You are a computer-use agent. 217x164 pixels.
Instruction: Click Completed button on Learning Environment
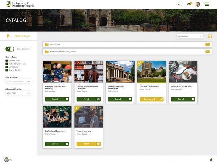click(152, 99)
